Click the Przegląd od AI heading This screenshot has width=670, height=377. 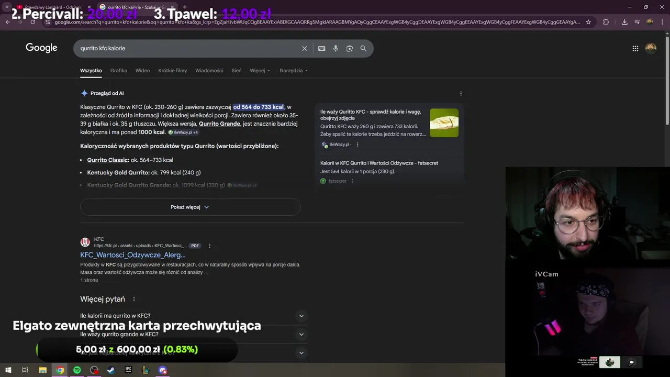[x=107, y=93]
